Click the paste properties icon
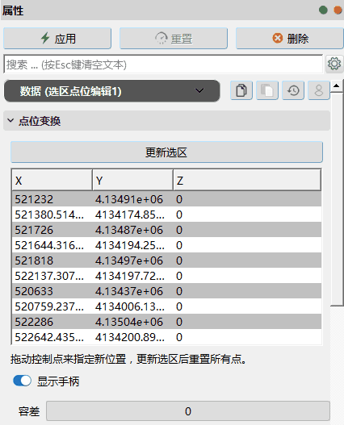The image size is (344, 425). tap(267, 90)
